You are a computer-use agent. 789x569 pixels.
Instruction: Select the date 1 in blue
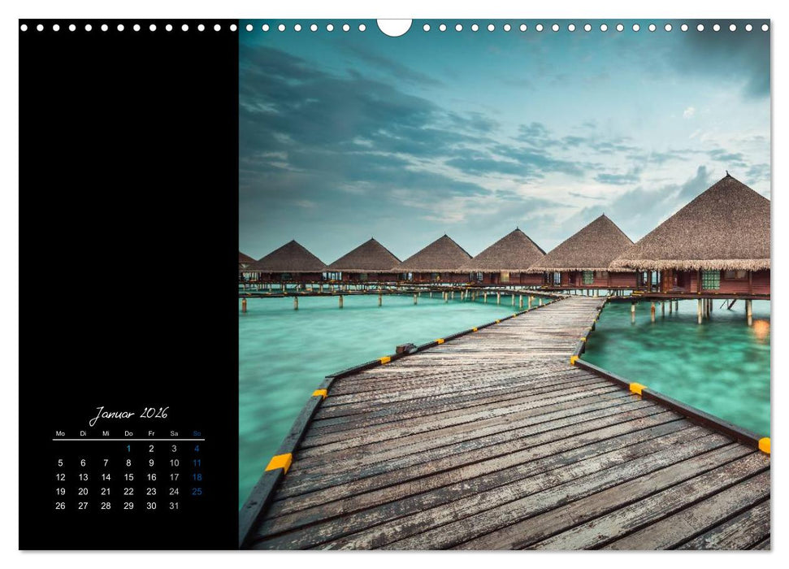(x=128, y=448)
